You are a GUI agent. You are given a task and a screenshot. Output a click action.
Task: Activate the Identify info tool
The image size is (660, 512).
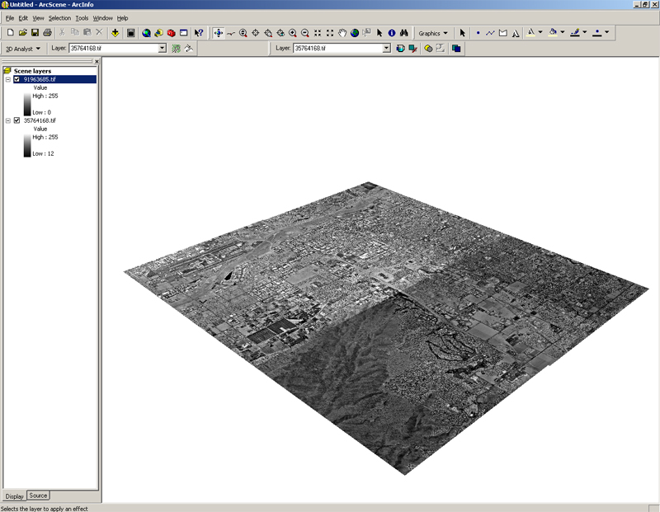pyautogui.click(x=392, y=33)
